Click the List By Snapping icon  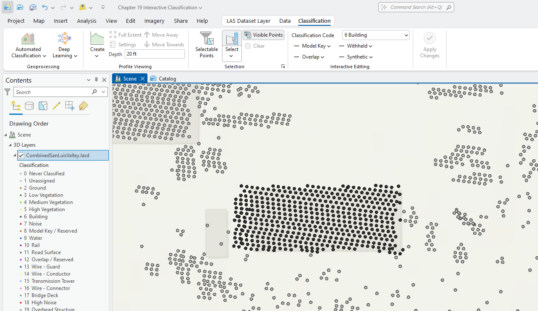70,106
